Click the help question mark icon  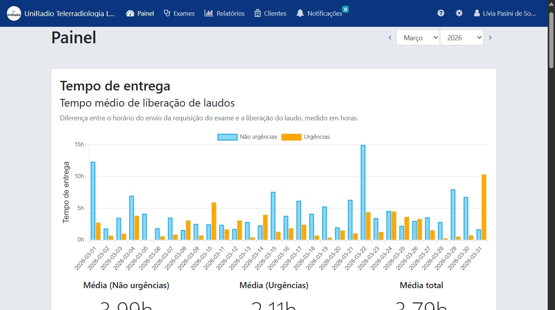440,13
